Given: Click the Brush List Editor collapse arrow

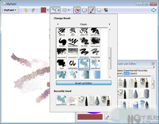Looking at the screenshot, I should click(x=154, y=67).
